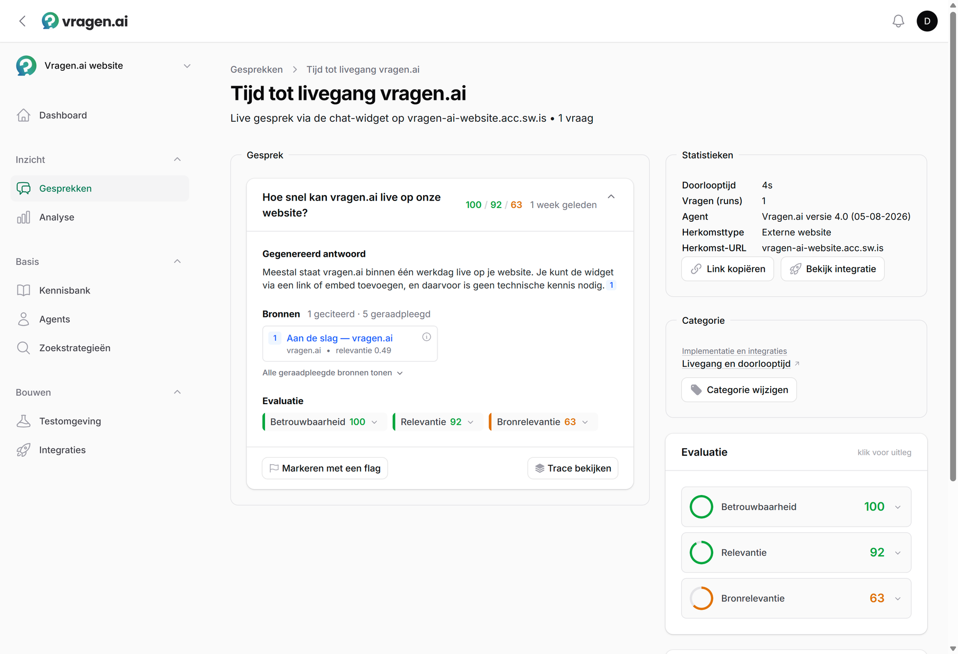Click the Integraties rocket icon
This screenshot has width=958, height=654.
coord(23,450)
